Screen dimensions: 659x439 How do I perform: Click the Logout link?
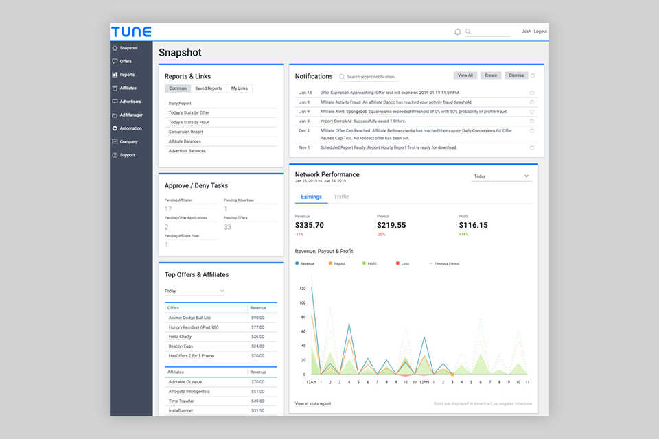click(540, 32)
